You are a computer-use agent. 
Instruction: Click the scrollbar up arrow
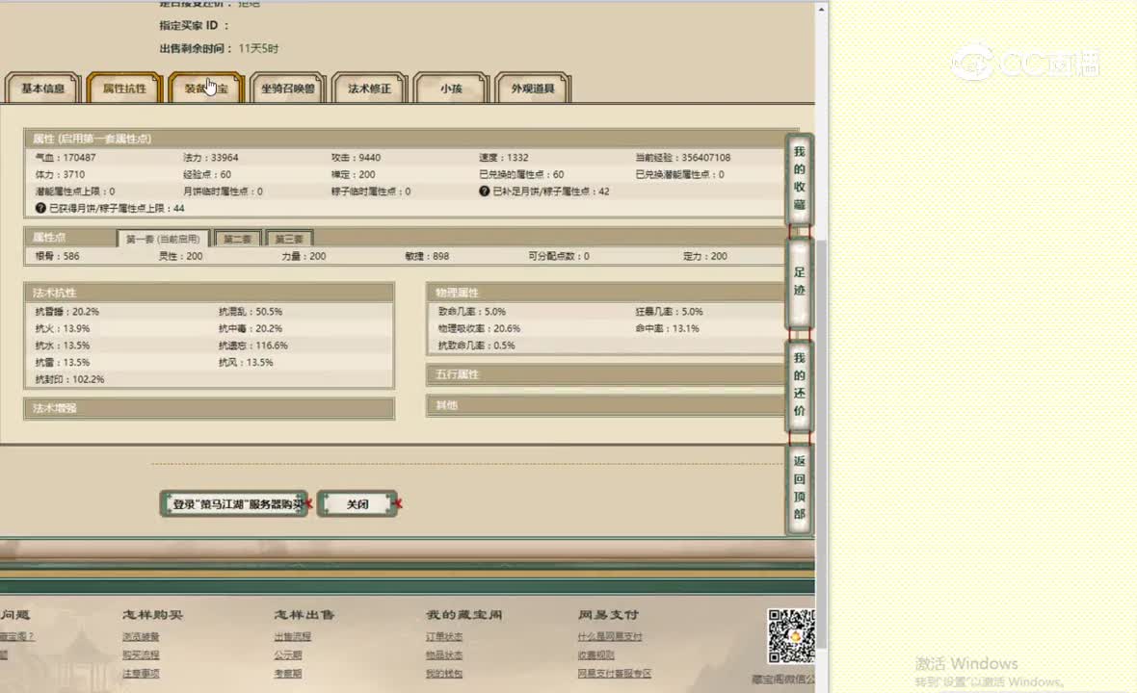822,10
